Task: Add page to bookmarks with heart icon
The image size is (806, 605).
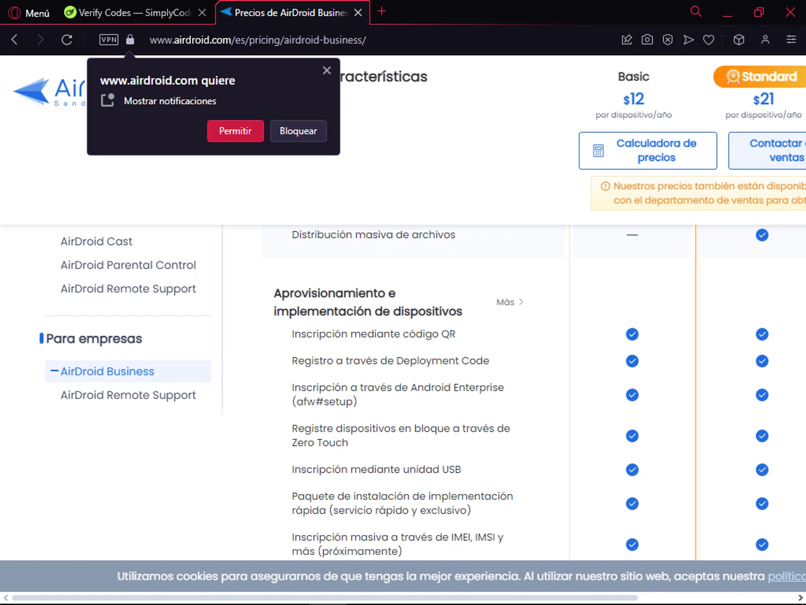Action: coord(709,40)
